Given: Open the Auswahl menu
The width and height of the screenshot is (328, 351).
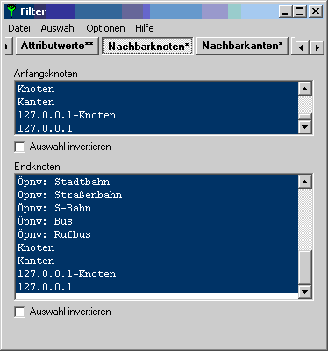Looking at the screenshot, I should point(58,28).
